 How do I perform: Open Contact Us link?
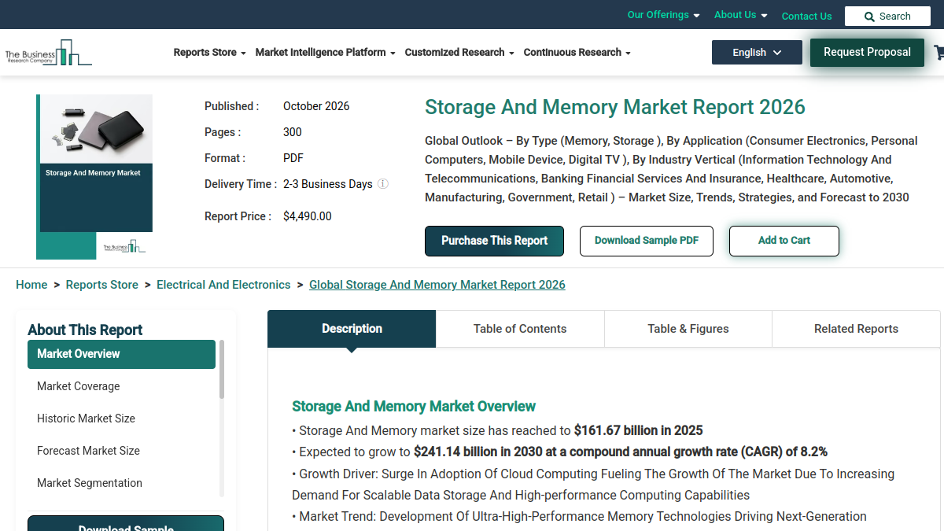click(x=806, y=16)
